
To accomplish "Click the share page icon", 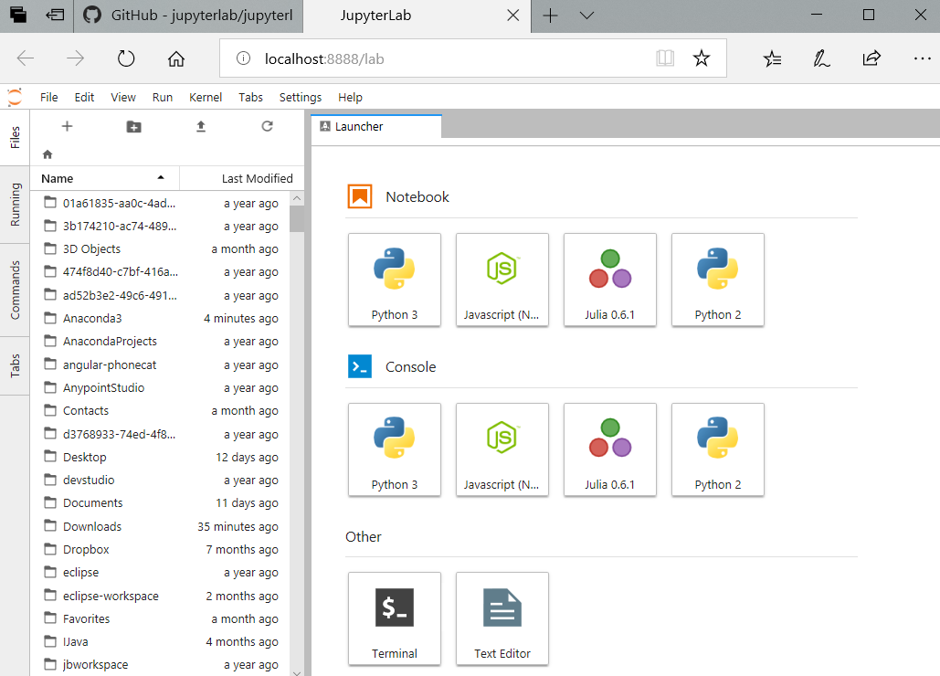I will (871, 58).
